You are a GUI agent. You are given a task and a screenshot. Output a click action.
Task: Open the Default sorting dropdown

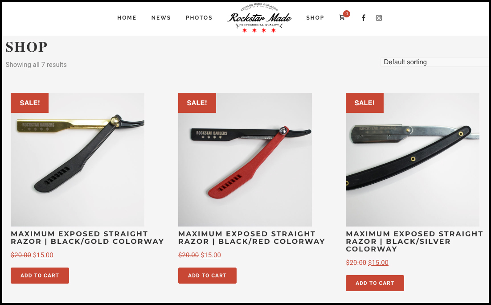[435, 62]
